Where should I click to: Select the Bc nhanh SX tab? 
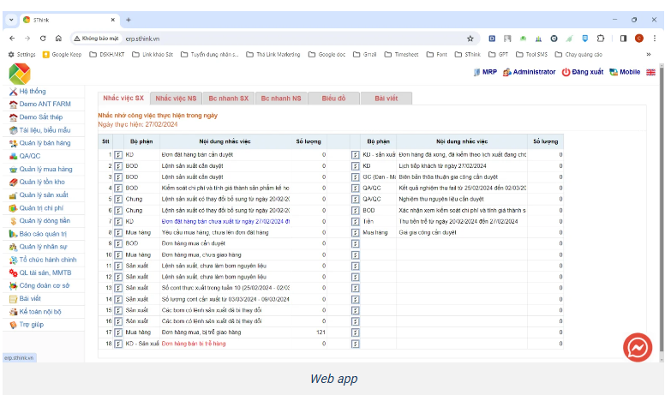[x=229, y=99]
